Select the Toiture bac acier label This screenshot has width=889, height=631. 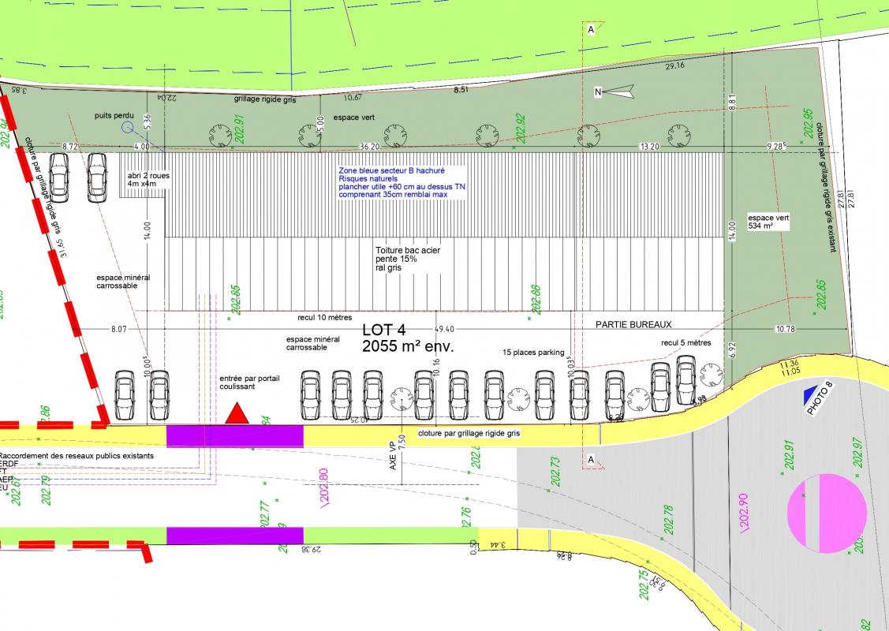408,259
